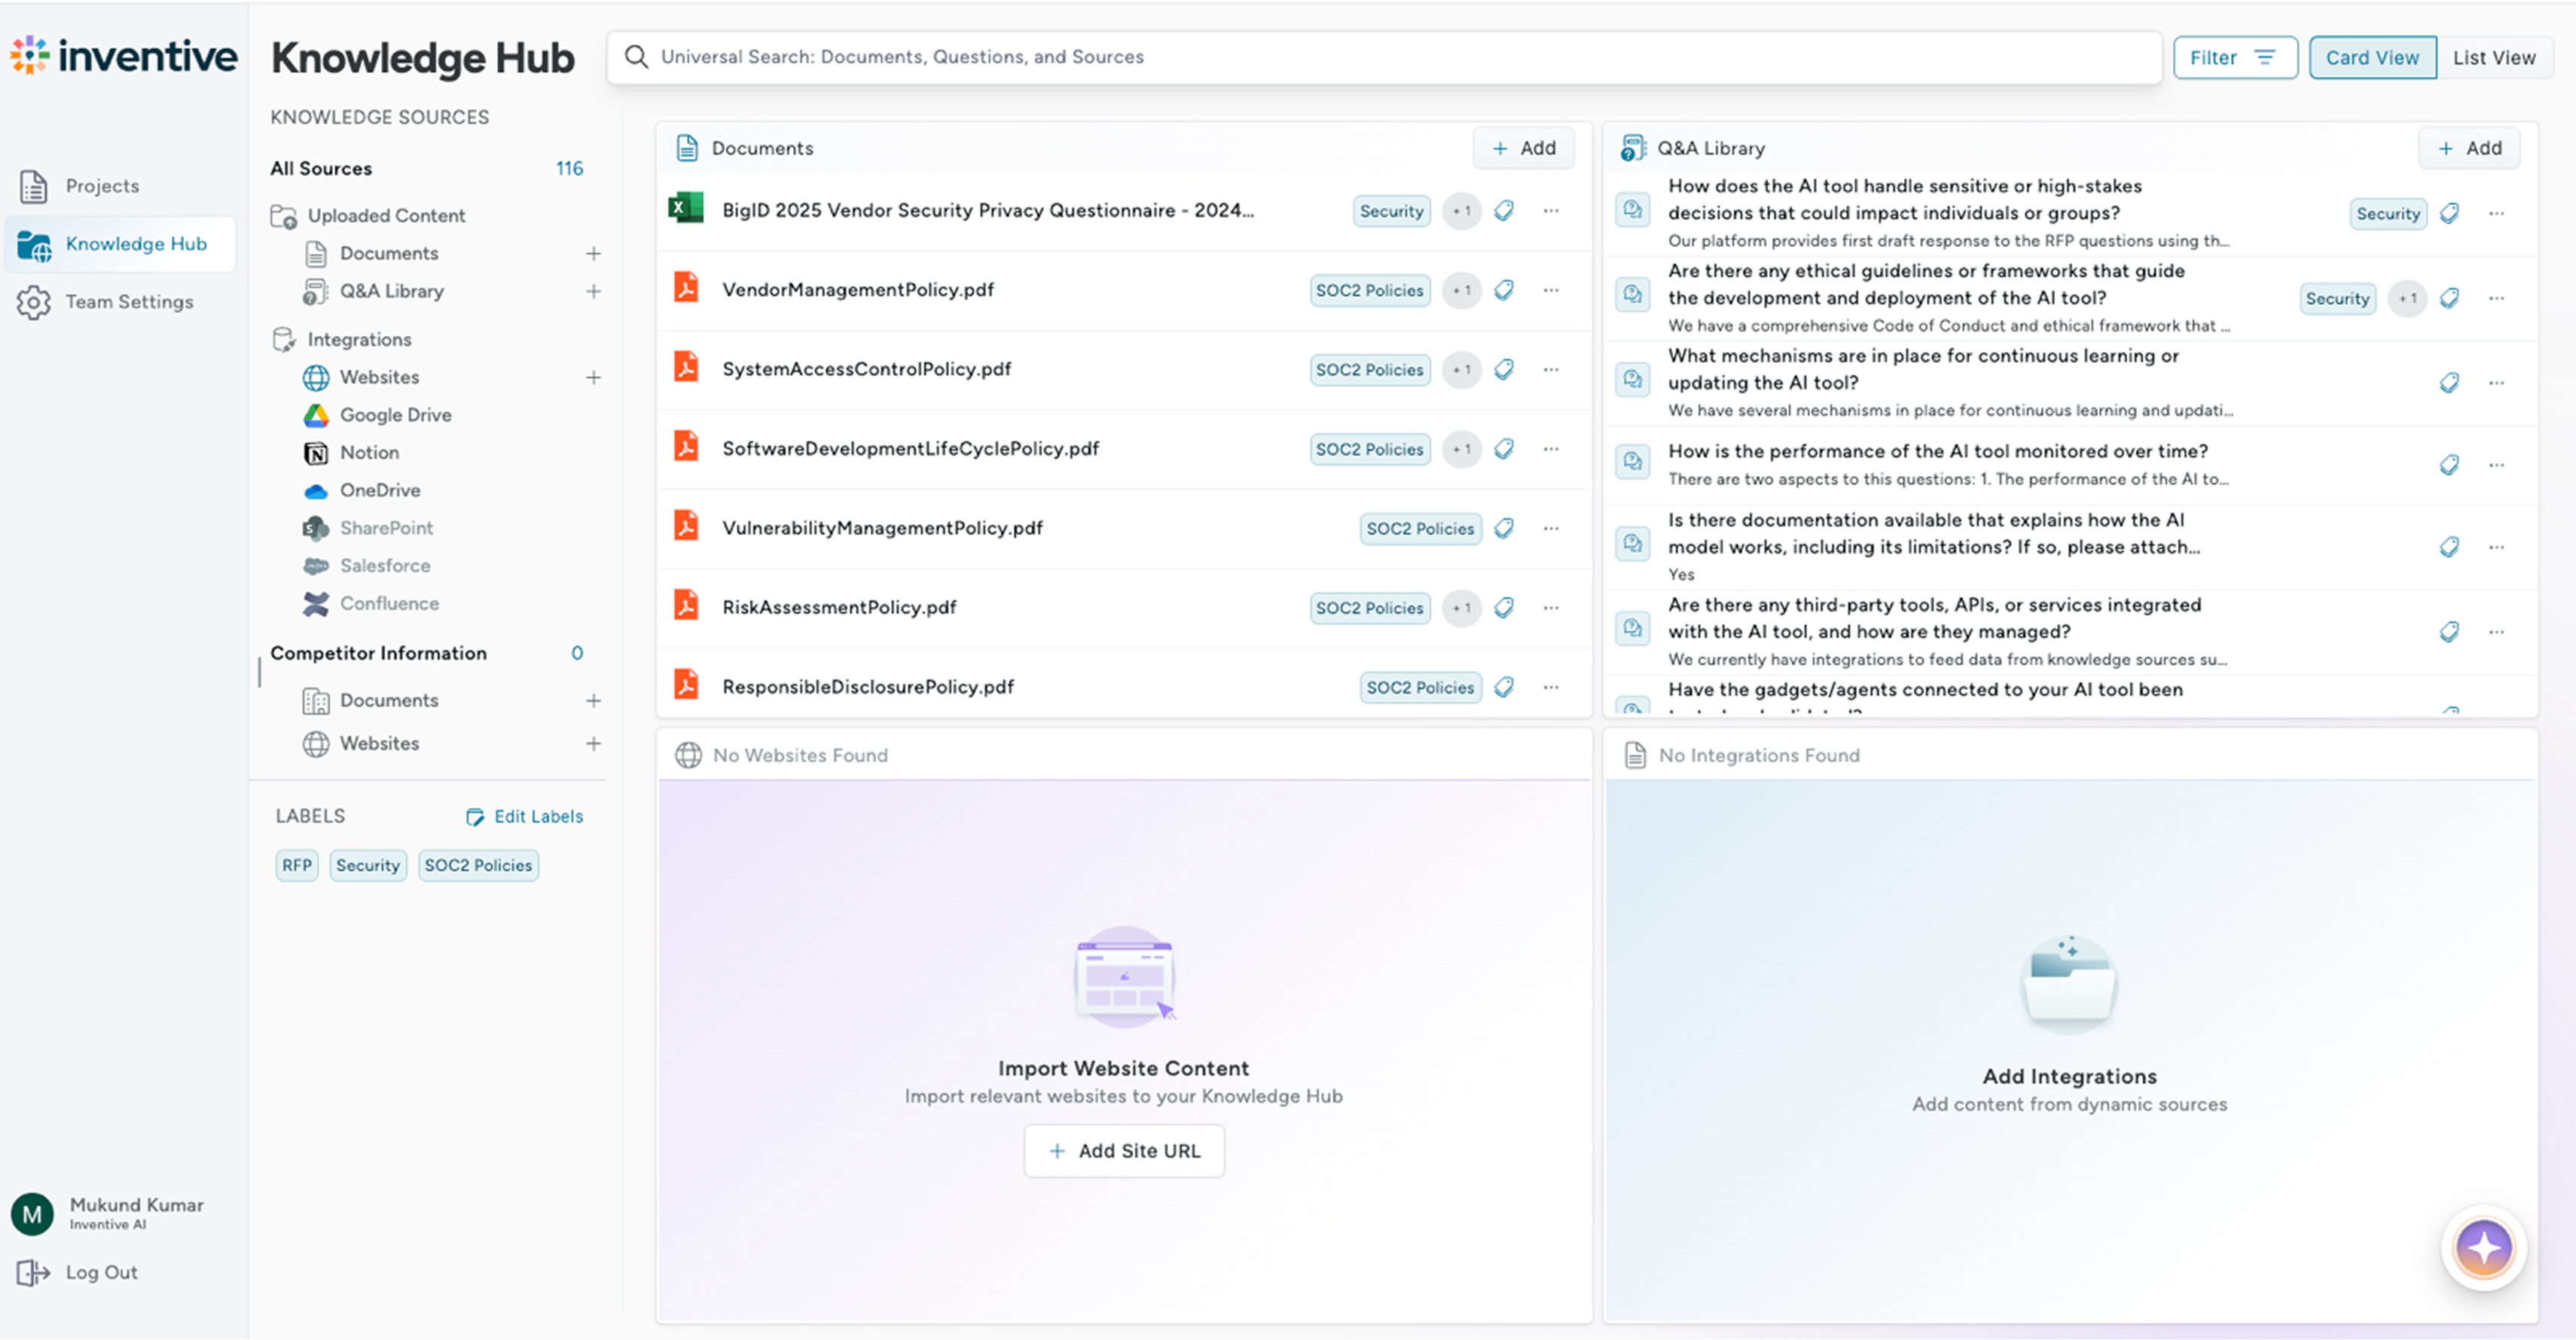Toggle the RFP label chip
2576x1340 pixels.
(x=296, y=865)
